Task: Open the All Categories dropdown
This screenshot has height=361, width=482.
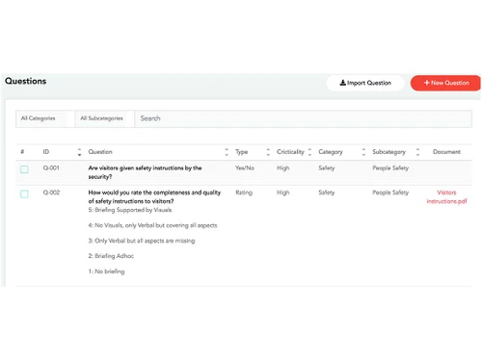Action: click(x=45, y=118)
